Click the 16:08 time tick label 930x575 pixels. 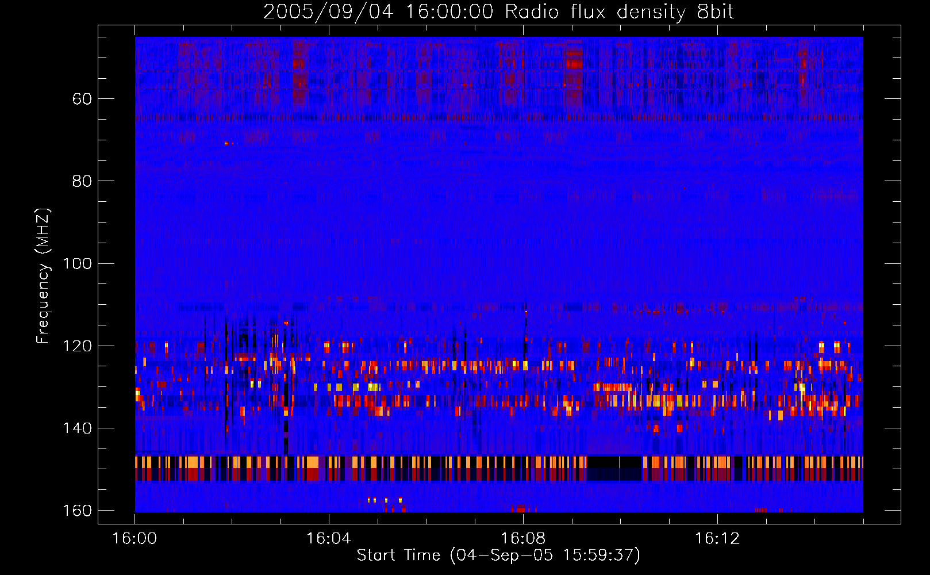(523, 539)
